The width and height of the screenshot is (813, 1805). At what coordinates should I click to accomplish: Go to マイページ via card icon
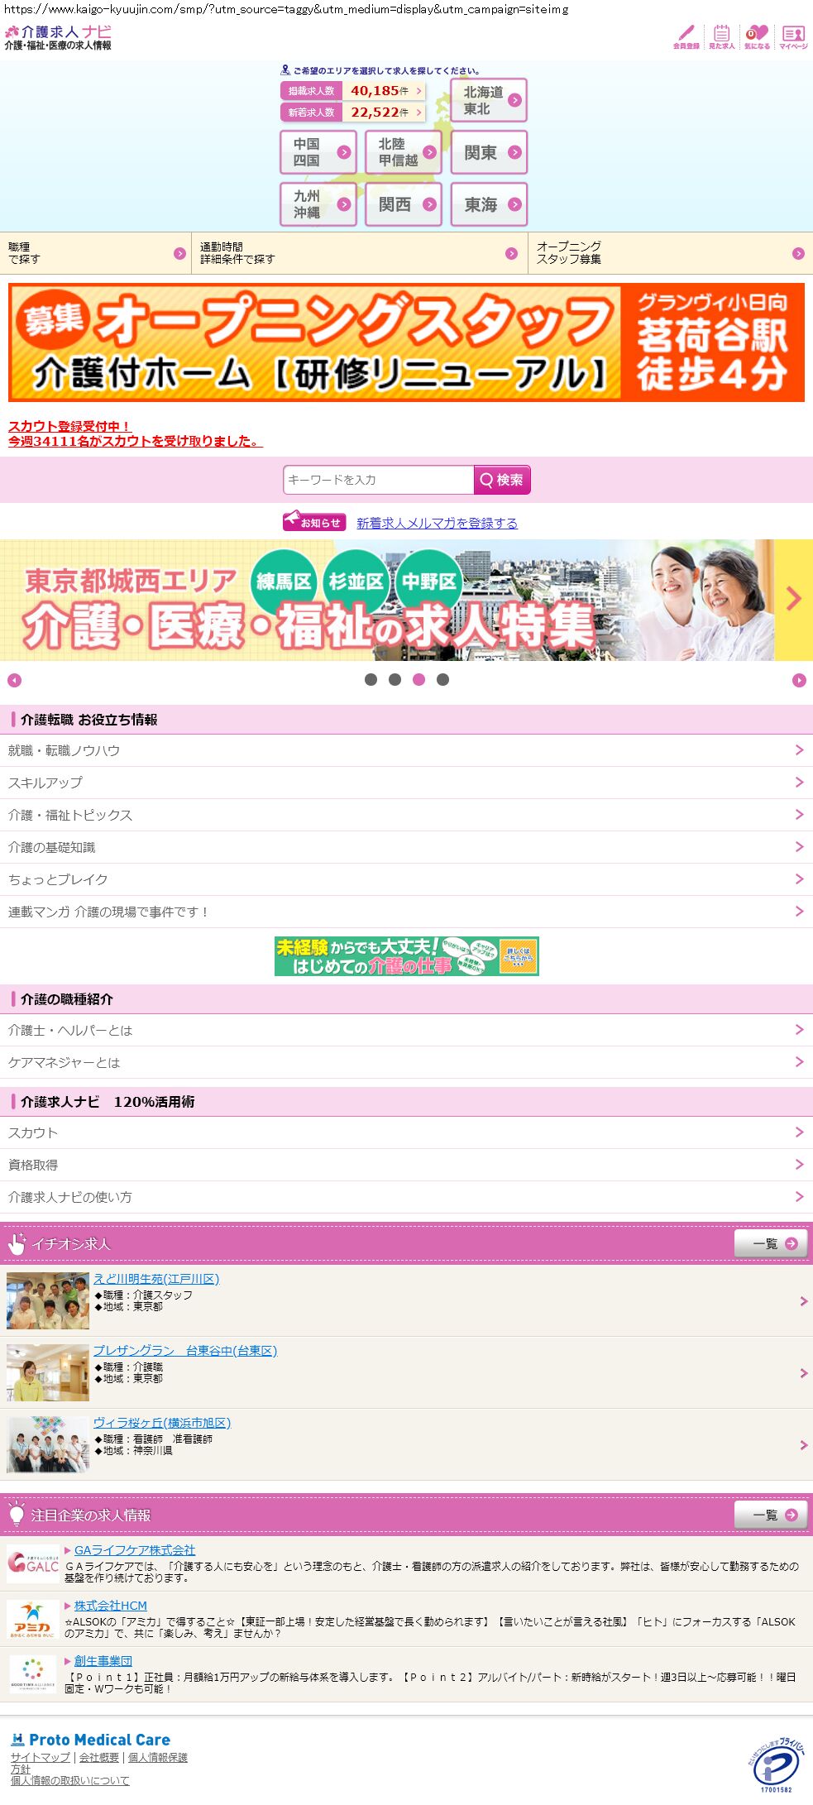click(793, 36)
